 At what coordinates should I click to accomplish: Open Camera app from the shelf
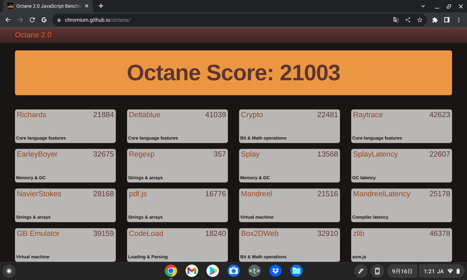(233, 271)
